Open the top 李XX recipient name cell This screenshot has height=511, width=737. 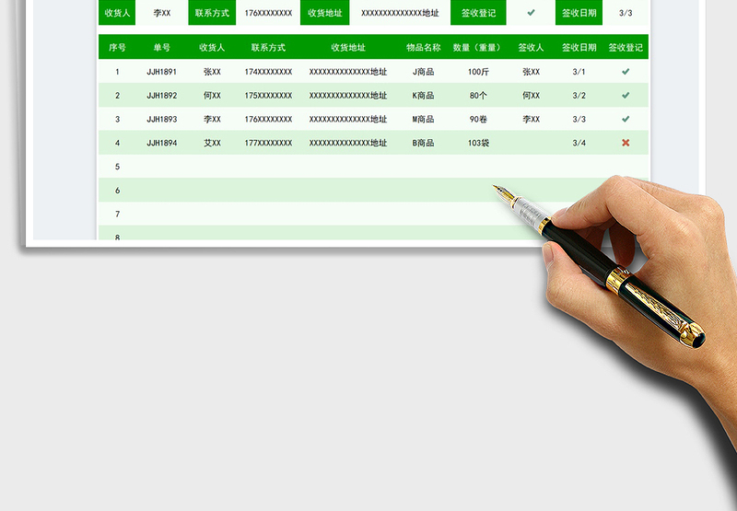(x=162, y=13)
